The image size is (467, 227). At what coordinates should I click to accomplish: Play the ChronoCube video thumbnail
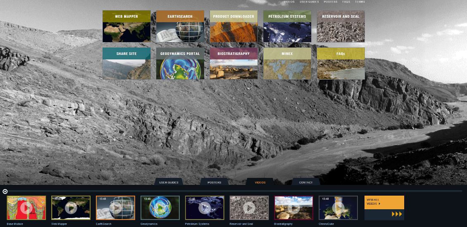pos(338,208)
